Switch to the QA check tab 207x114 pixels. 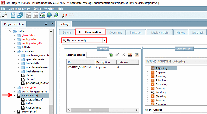[x=198, y=32]
